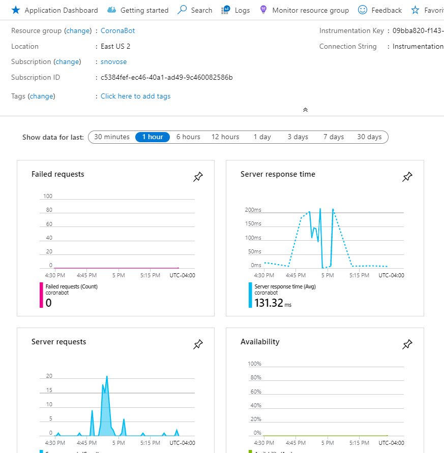Select the 7 days time range

pyautogui.click(x=334, y=137)
